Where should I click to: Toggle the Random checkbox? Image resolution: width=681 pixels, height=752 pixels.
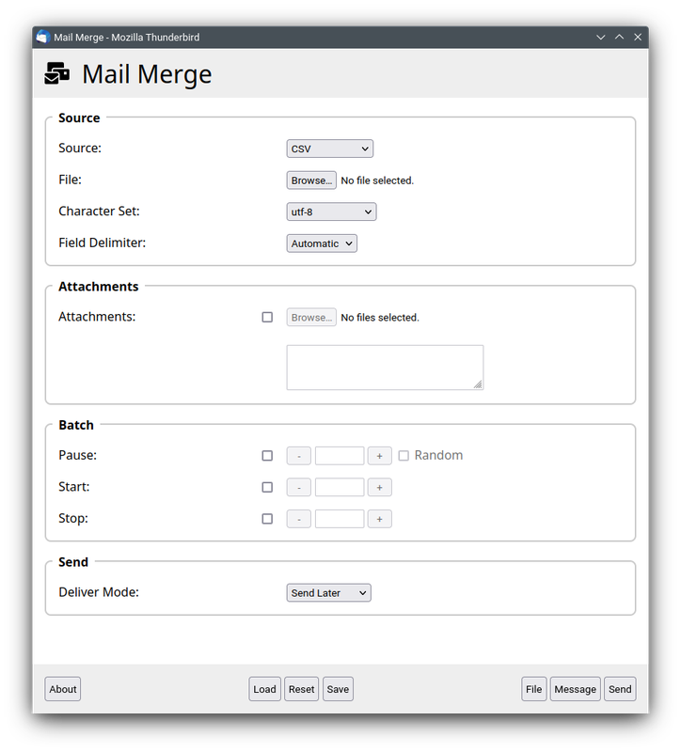point(404,456)
